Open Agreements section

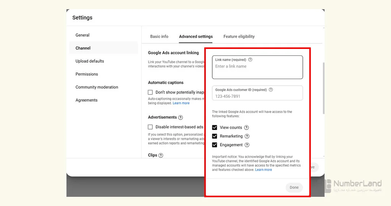(87, 100)
